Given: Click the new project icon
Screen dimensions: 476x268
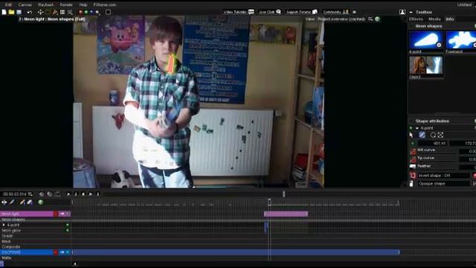Looking at the screenshot, I should [4, 12].
